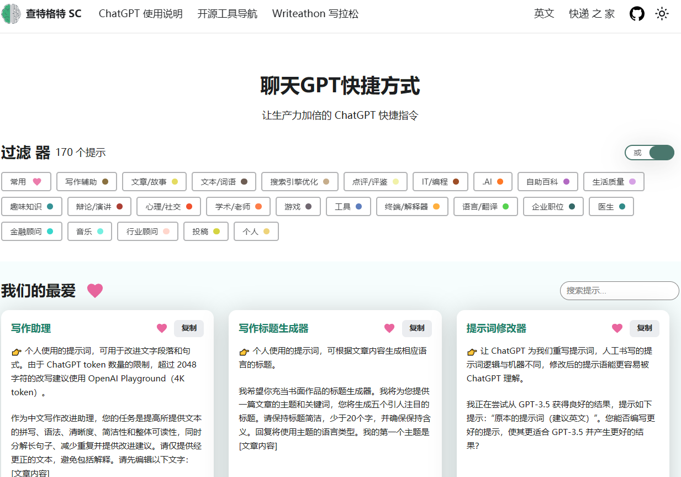Filter by .AI tag
The image size is (681, 477).
tap(493, 181)
